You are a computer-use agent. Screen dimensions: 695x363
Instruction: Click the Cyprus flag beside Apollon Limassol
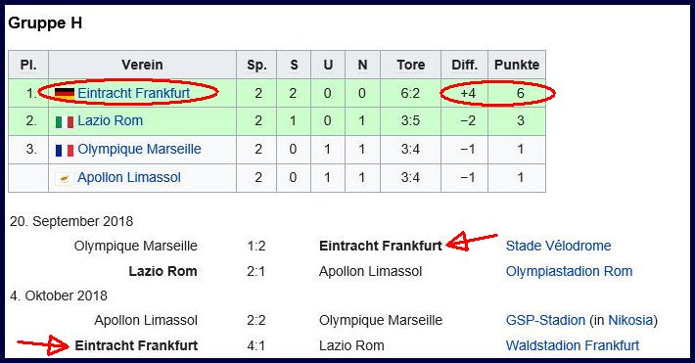tap(65, 178)
